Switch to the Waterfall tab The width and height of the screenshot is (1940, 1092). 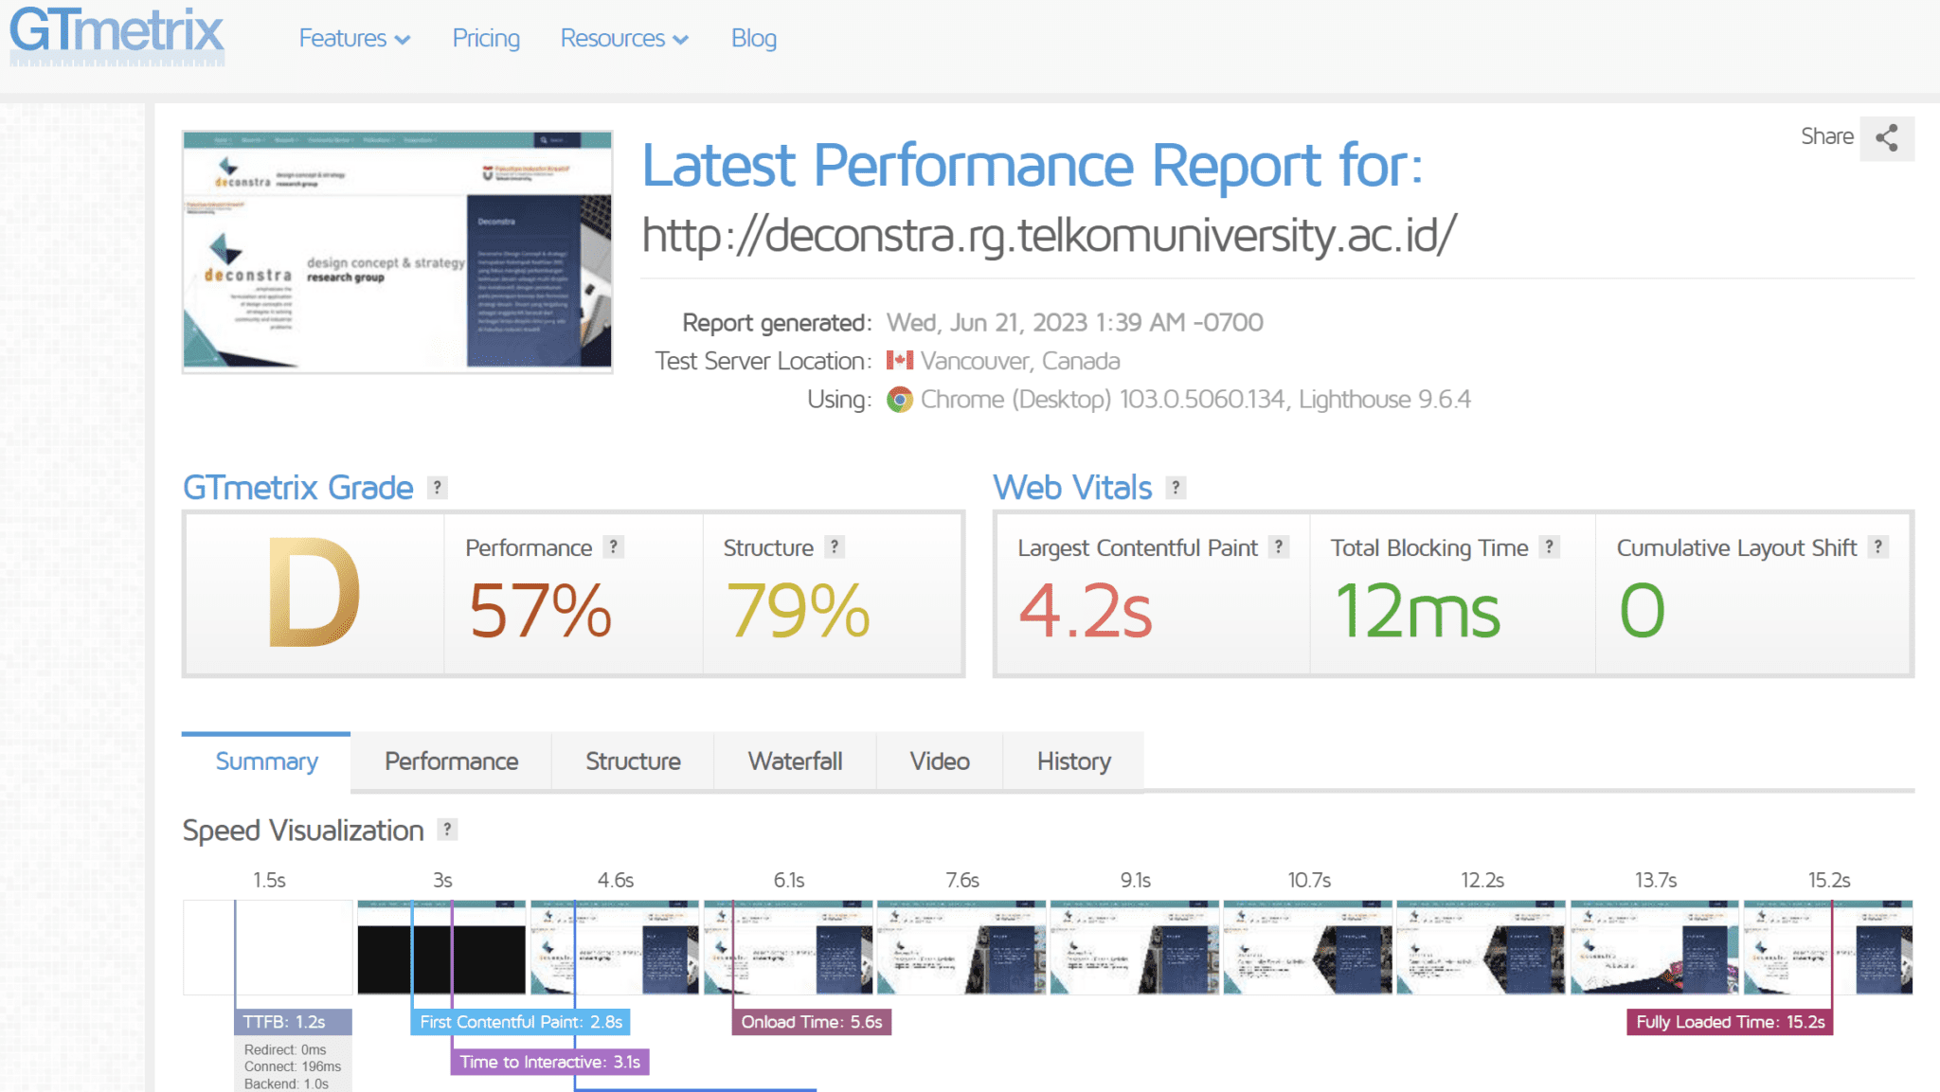point(795,761)
